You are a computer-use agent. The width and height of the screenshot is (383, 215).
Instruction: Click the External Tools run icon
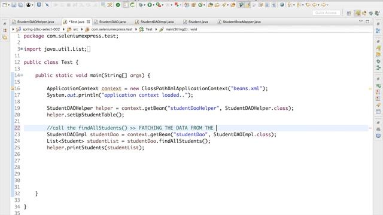point(177,5)
